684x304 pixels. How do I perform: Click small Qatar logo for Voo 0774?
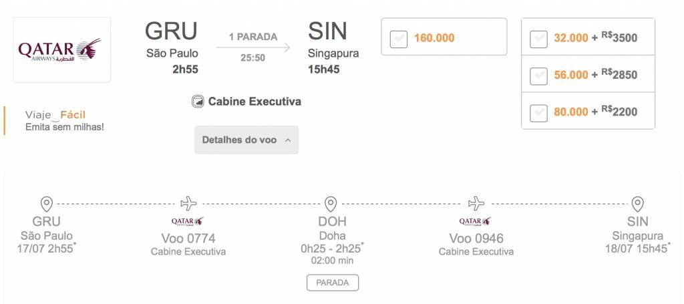tap(188, 222)
